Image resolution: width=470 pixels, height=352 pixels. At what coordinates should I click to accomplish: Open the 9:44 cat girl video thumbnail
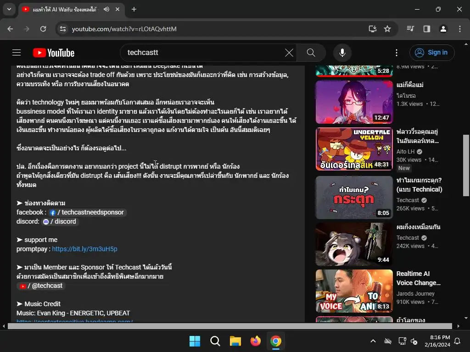tap(354, 244)
